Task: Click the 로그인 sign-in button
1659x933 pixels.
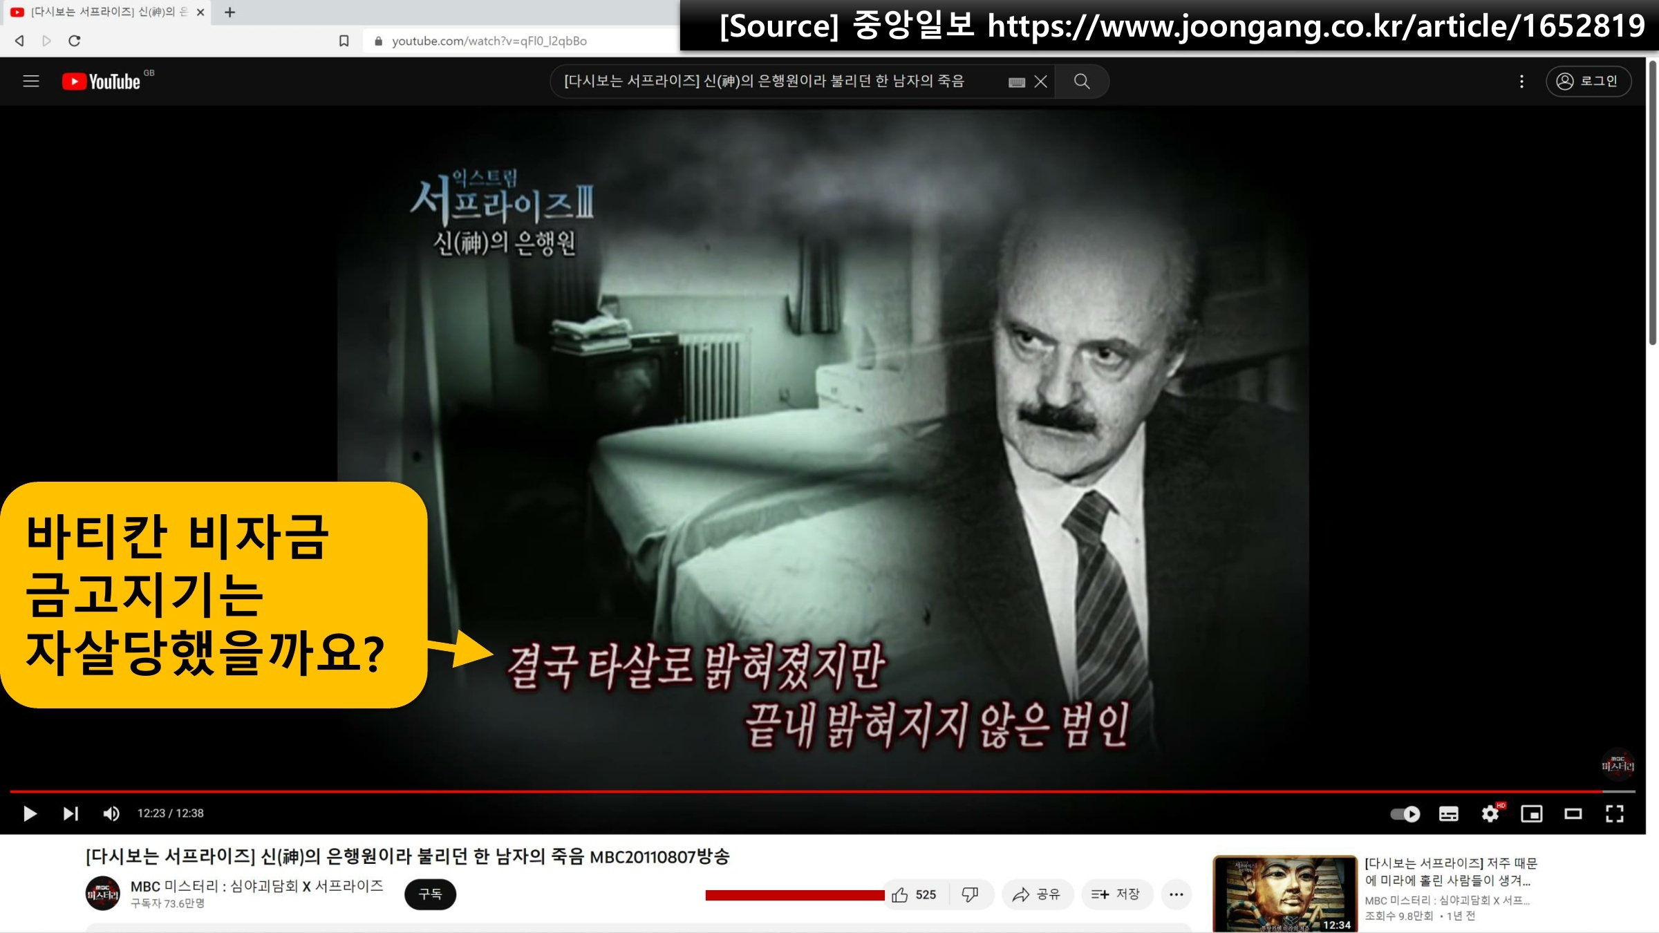Action: (1588, 82)
